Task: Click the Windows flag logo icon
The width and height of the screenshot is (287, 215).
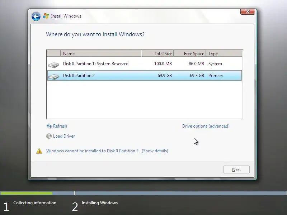Action: point(46,16)
